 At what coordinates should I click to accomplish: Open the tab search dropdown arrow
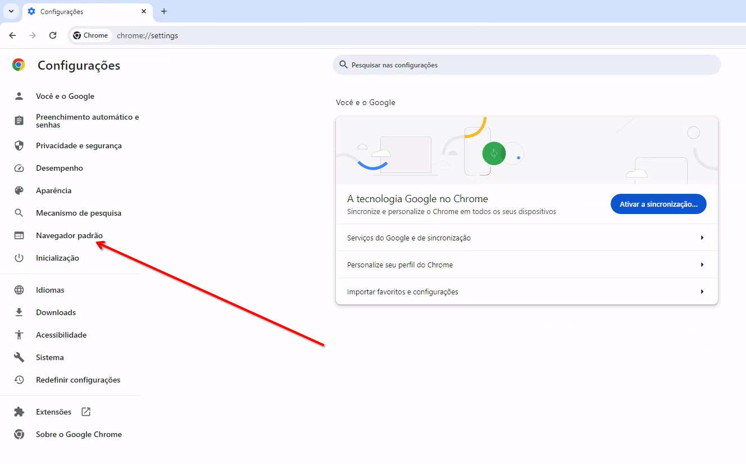(x=11, y=11)
